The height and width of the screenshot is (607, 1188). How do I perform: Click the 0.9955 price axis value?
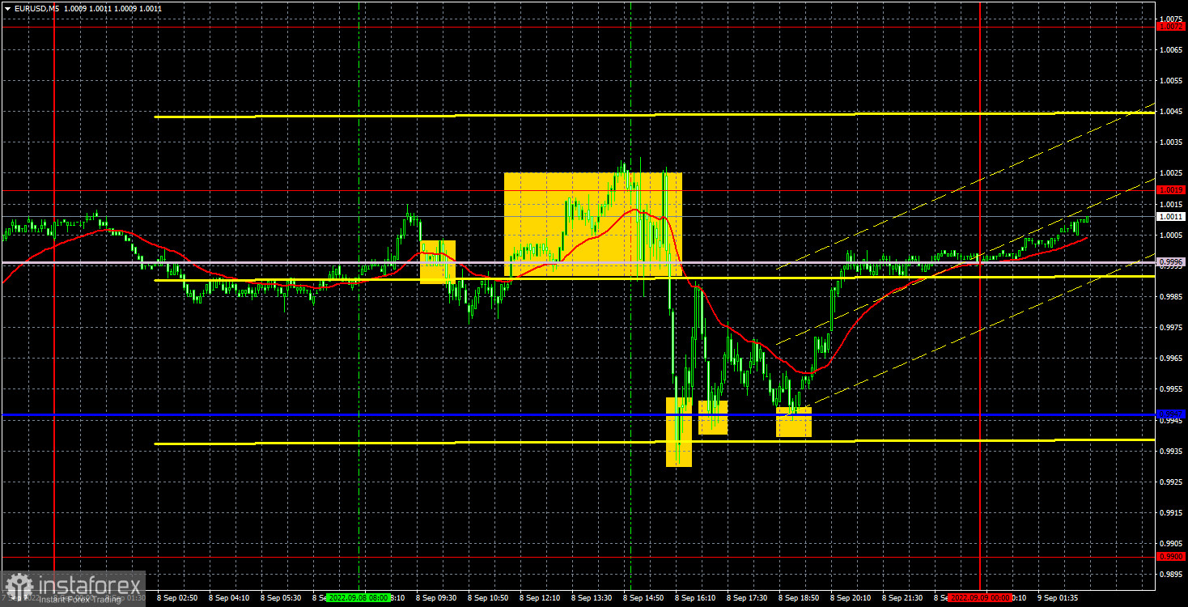1171,388
